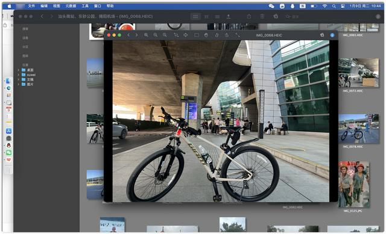The height and width of the screenshot is (234, 386).
Task: Expand the 桌面 folder in sidebar
Action: point(19,70)
